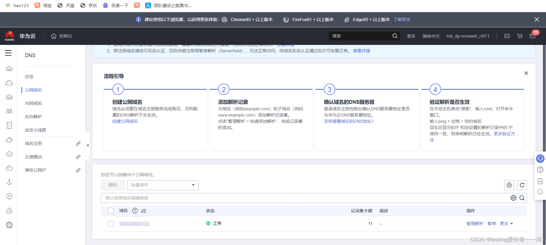The height and width of the screenshot is (245, 546).
Task: Open 弹性公网IP in the DNS menu
Action: click(35, 170)
